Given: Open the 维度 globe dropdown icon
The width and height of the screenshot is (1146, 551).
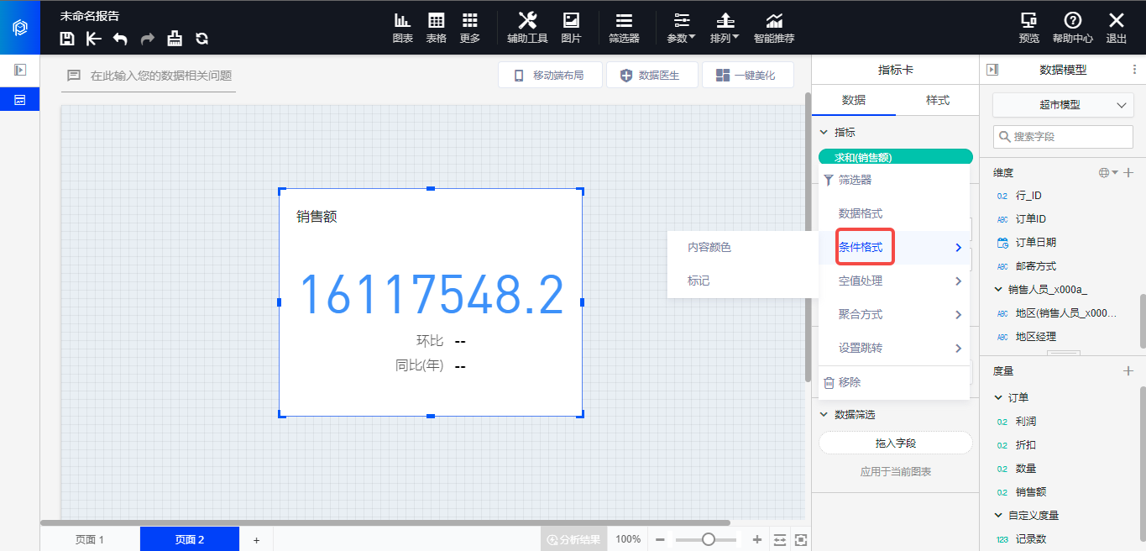Looking at the screenshot, I should (1108, 172).
